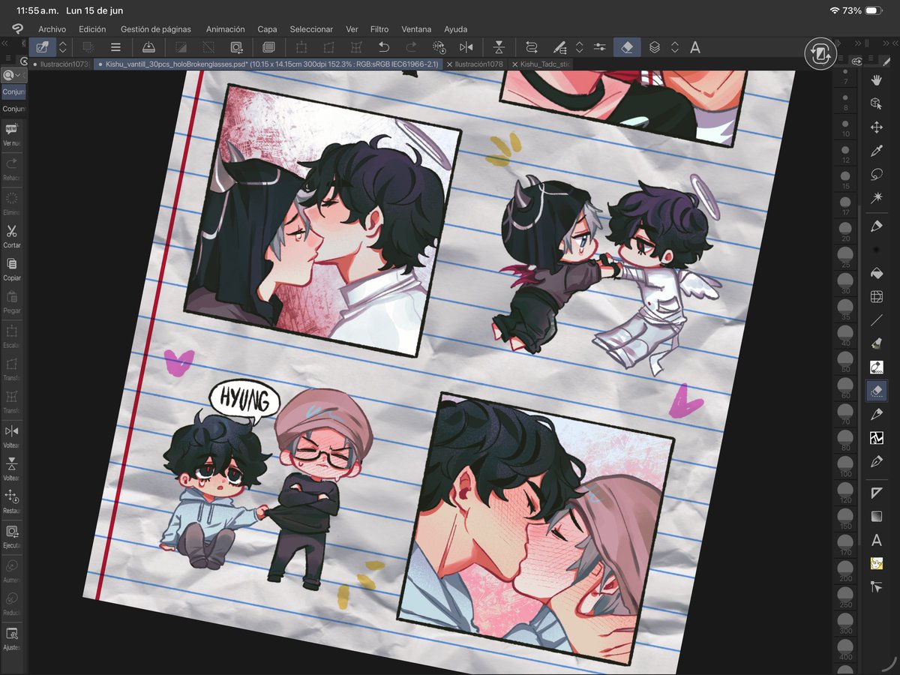900x675 pixels.
Task: Tap the battery indicator in status bar
Action: [x=874, y=11]
